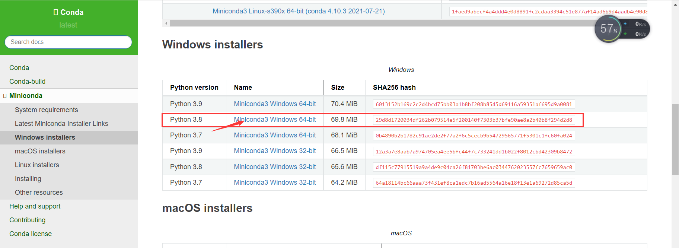Click the hash starting with df115c77
This screenshot has width=679, height=248.
pos(474,167)
